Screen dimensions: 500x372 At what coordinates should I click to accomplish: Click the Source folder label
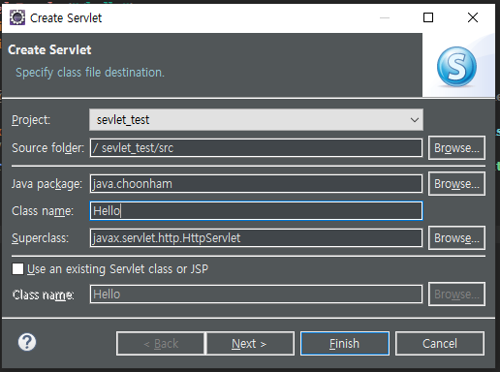(47, 148)
